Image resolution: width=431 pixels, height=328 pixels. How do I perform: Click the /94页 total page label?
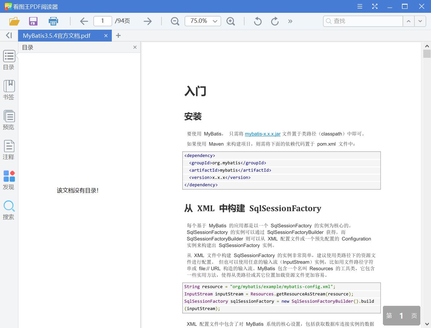pos(122,21)
